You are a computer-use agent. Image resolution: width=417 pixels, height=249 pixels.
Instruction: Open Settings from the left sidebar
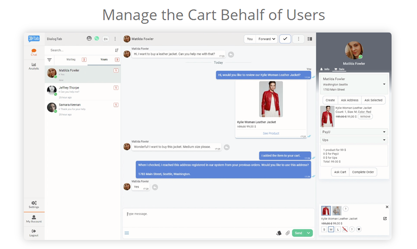tap(34, 205)
